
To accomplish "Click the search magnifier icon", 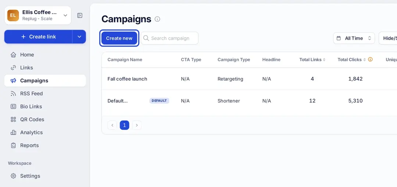I will coord(146,38).
